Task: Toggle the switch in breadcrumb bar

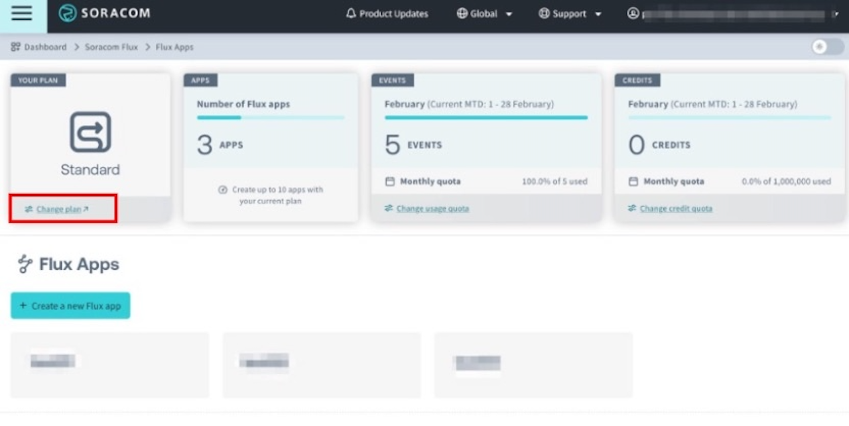Action: tap(828, 46)
